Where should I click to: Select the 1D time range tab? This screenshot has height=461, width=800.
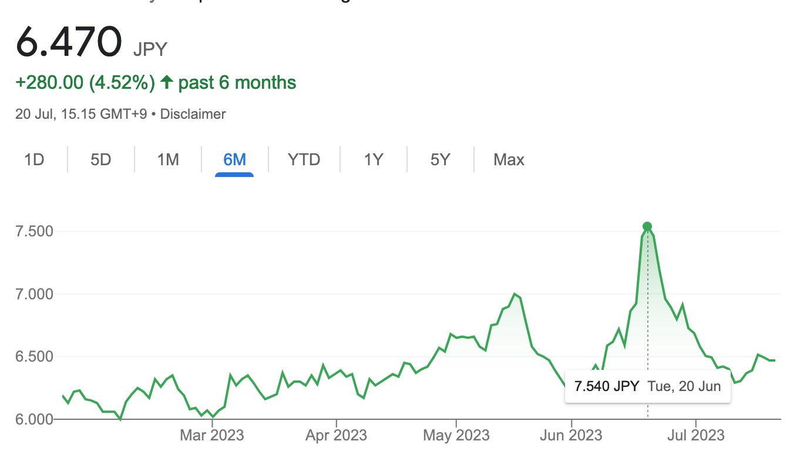[x=34, y=159]
